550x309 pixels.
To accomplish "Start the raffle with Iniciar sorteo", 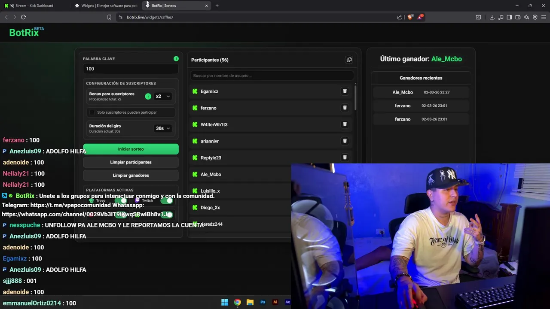I will (x=131, y=149).
